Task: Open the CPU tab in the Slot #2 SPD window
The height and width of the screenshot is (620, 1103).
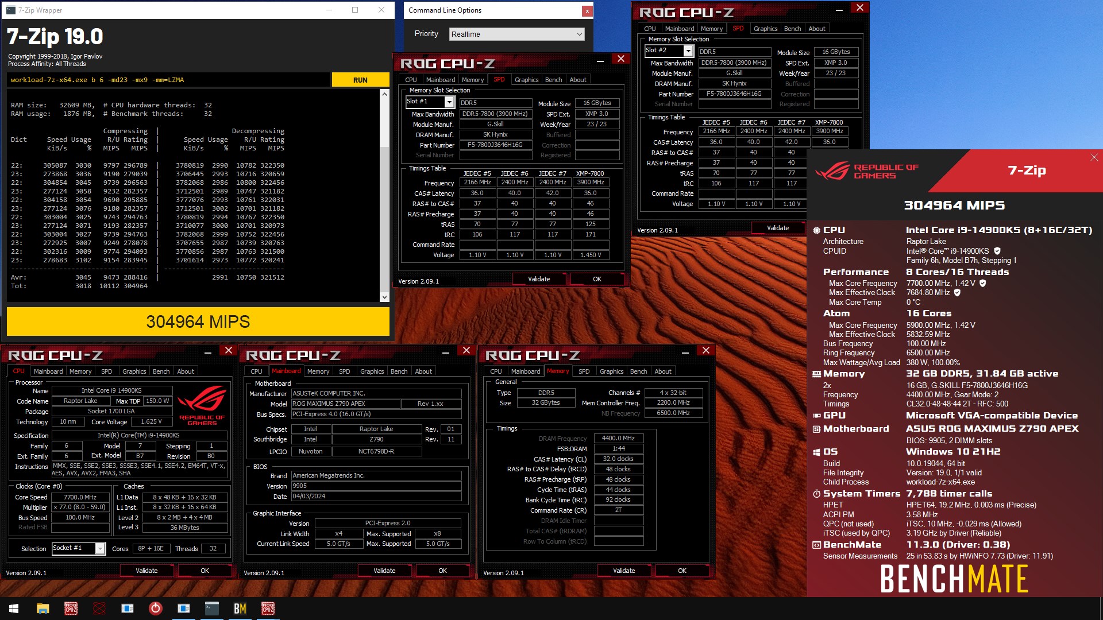Action: coord(650,29)
